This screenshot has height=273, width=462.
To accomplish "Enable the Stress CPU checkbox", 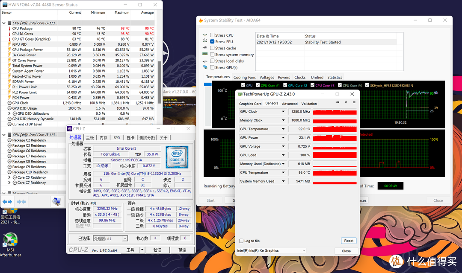I will pos(212,35).
